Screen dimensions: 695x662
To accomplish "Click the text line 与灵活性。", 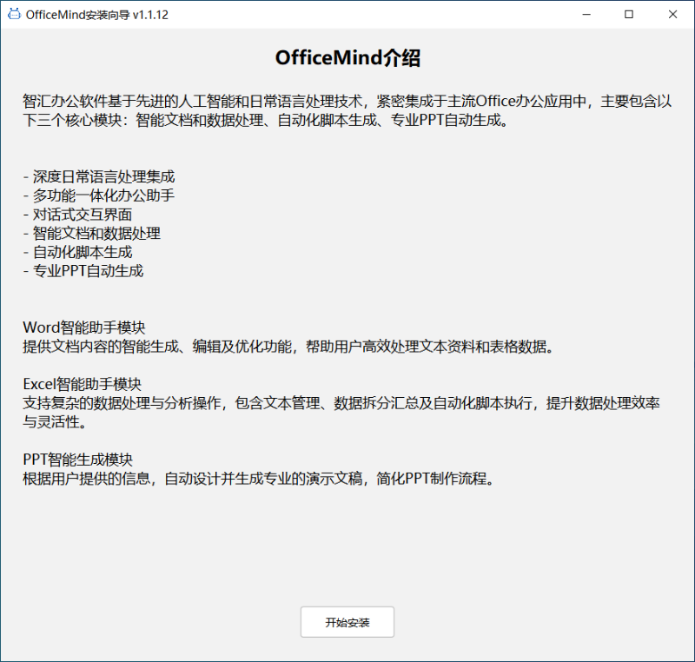I will point(55,422).
